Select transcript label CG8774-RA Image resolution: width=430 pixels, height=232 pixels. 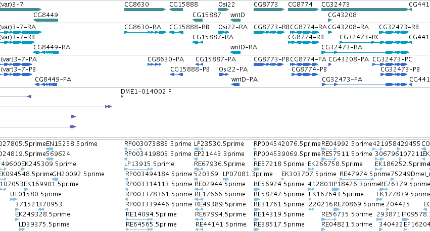pyautogui.click(x=309, y=27)
